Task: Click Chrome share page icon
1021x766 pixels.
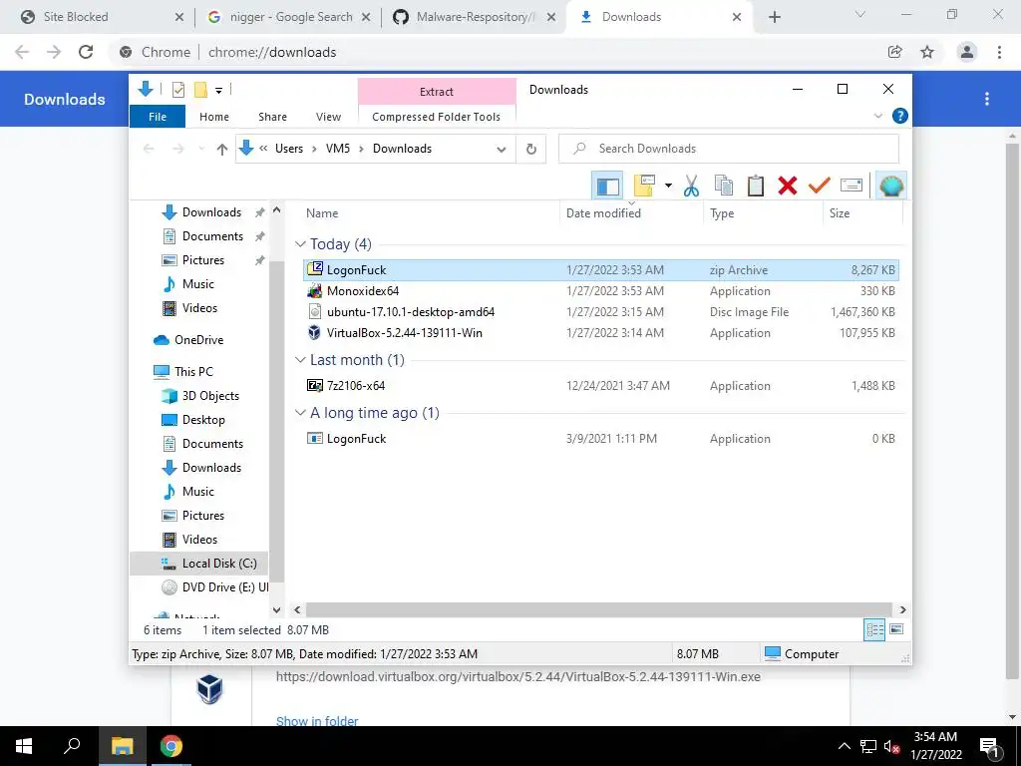Action: [895, 52]
